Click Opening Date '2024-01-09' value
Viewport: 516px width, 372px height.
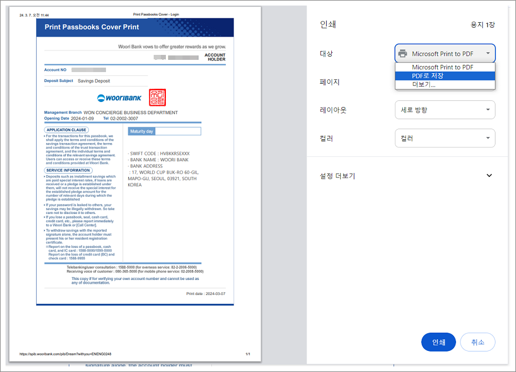[82, 119]
